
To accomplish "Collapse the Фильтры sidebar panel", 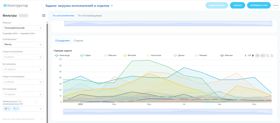I will [x=43, y=16].
